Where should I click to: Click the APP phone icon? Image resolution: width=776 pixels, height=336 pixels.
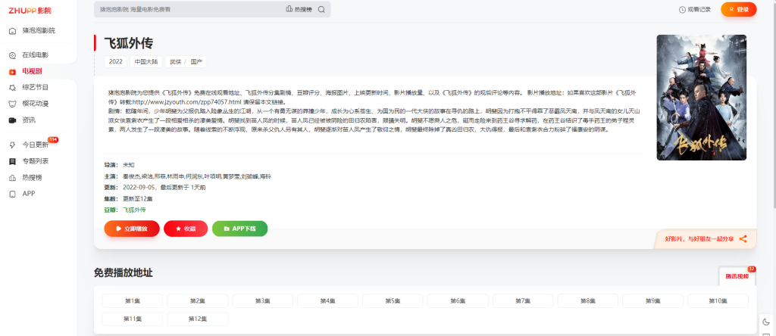click(x=12, y=194)
